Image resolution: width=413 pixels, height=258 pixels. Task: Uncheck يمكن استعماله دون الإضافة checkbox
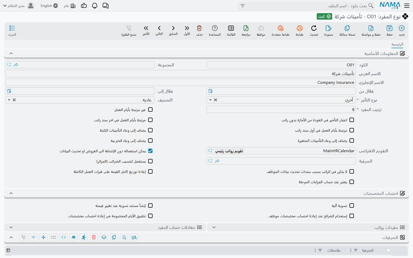point(150,151)
